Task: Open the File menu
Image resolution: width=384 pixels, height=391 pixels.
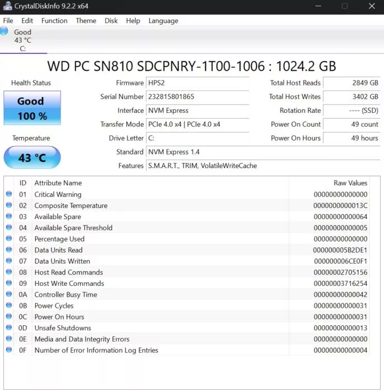Action: (8, 21)
